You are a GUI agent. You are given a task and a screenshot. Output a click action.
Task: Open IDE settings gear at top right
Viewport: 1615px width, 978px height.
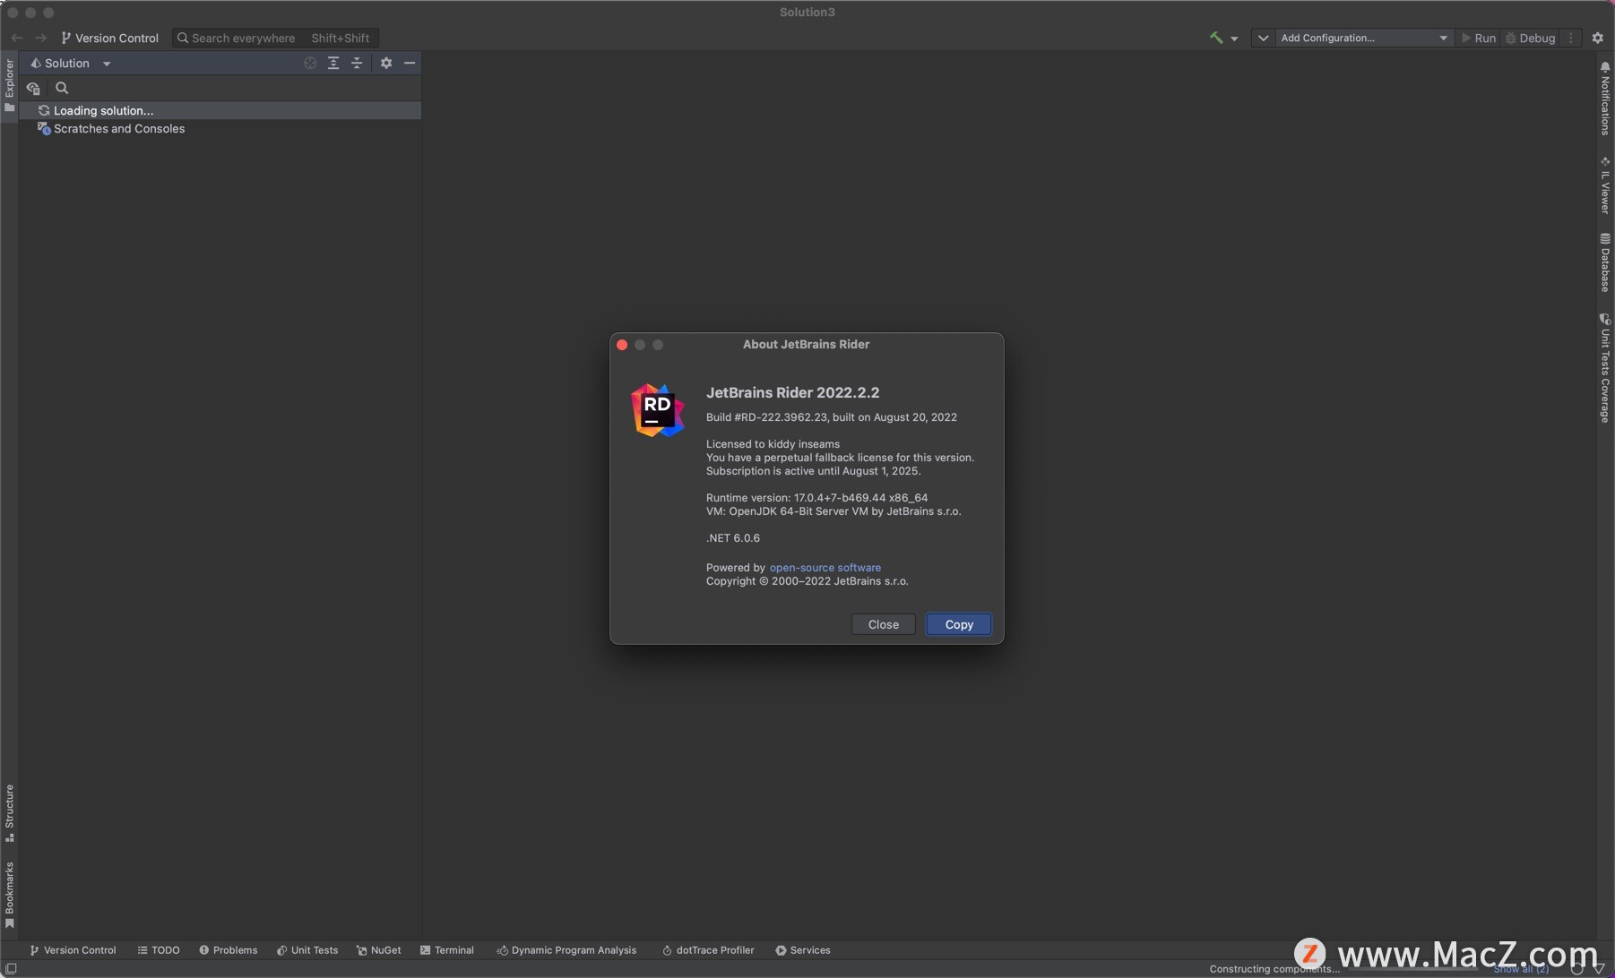[1597, 38]
